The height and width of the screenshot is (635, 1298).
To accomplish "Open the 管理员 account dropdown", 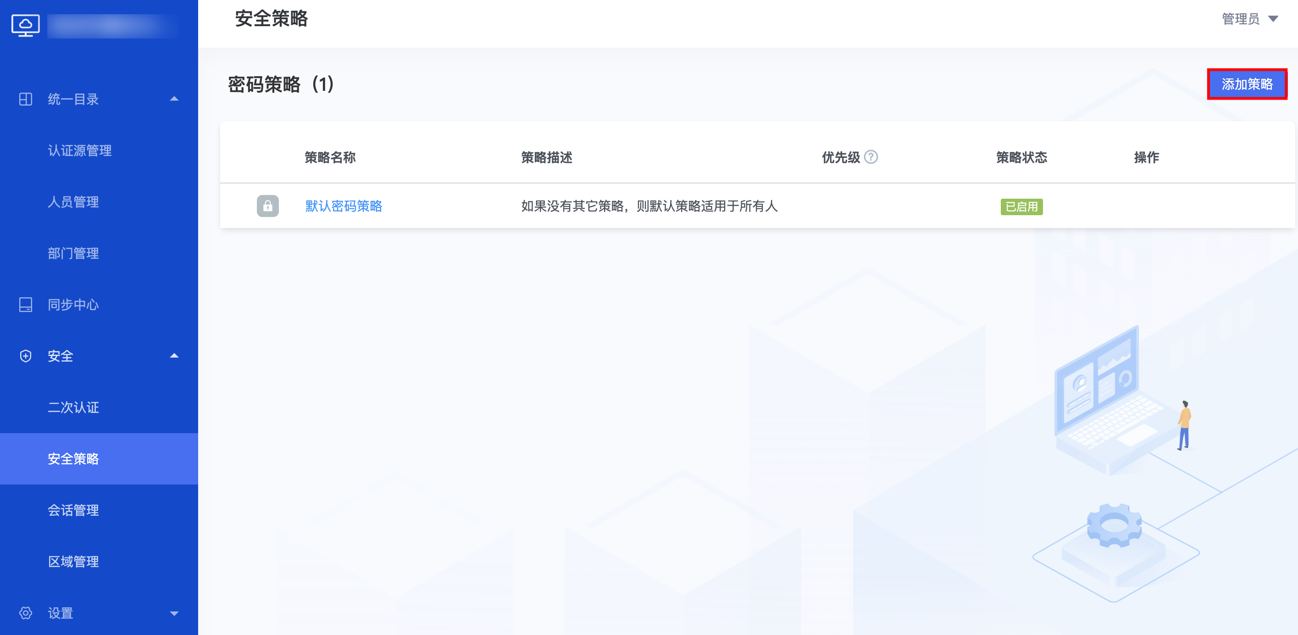I will (x=1250, y=19).
